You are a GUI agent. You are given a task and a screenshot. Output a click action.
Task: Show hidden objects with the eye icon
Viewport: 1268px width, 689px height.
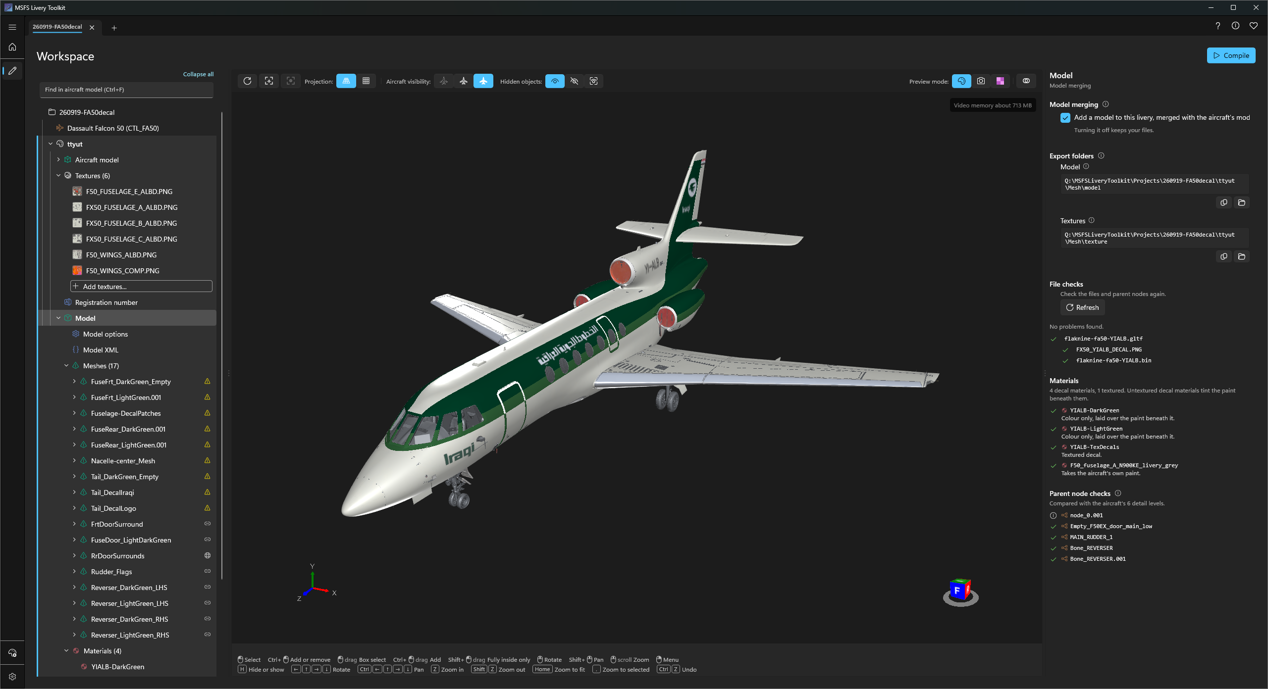pos(555,81)
